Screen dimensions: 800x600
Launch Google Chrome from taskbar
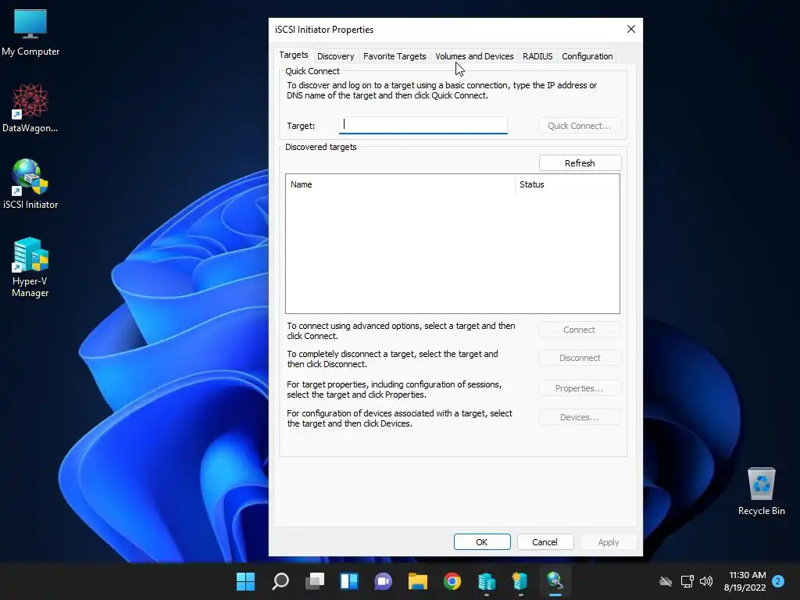452,581
